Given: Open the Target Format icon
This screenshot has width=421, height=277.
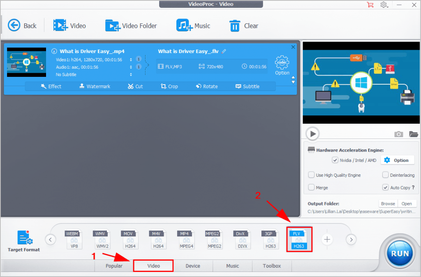Looking at the screenshot, I should 23,241.
